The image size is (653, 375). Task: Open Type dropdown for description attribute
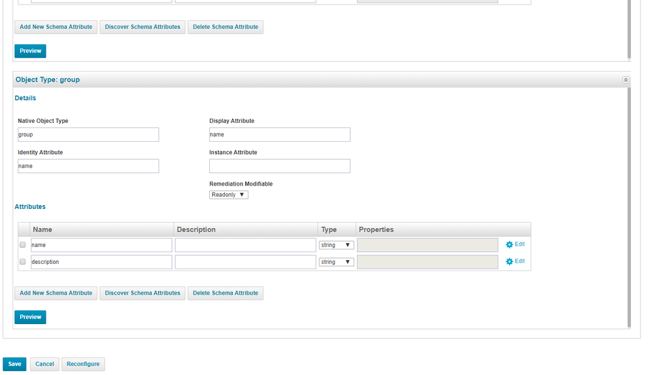(336, 262)
